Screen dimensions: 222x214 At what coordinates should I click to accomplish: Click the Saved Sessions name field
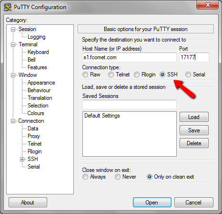pyautogui.click(x=130, y=105)
